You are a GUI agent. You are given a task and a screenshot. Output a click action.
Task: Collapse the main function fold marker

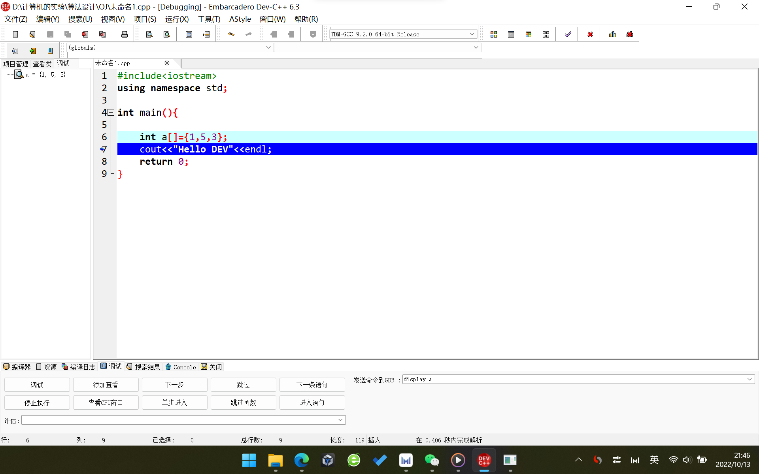click(111, 113)
